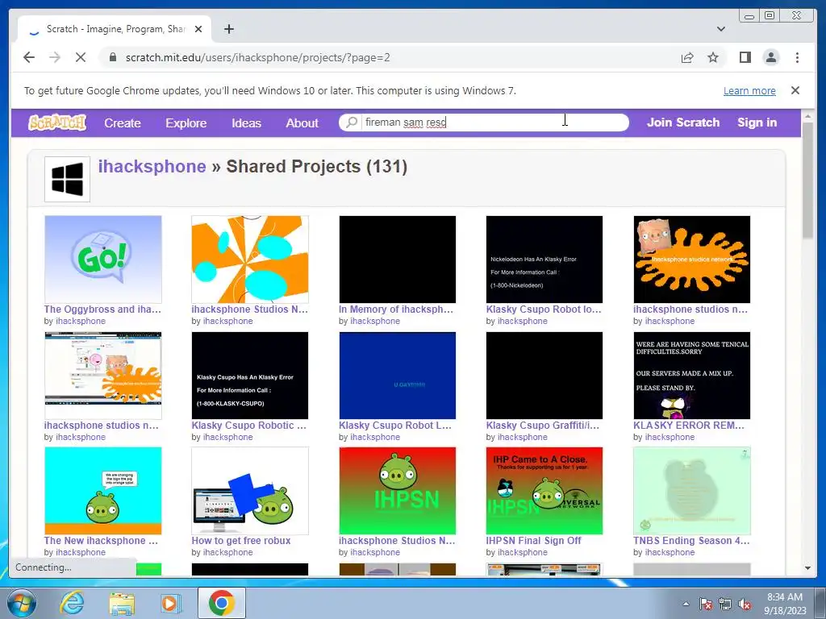Launch Internet Explorer from the taskbar
Screen dimensions: 826x619
coord(72,603)
